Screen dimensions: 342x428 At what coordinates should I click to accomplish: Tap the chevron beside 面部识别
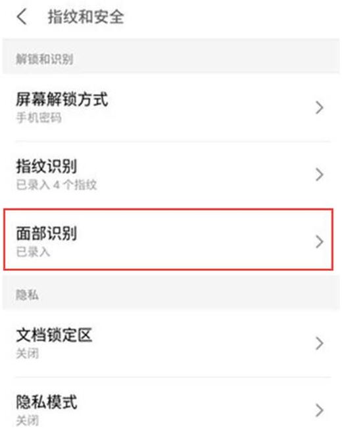[x=320, y=241]
